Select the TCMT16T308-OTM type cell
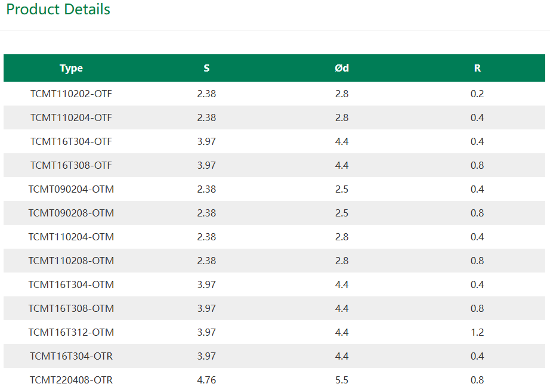550x390 pixels. [x=71, y=308]
